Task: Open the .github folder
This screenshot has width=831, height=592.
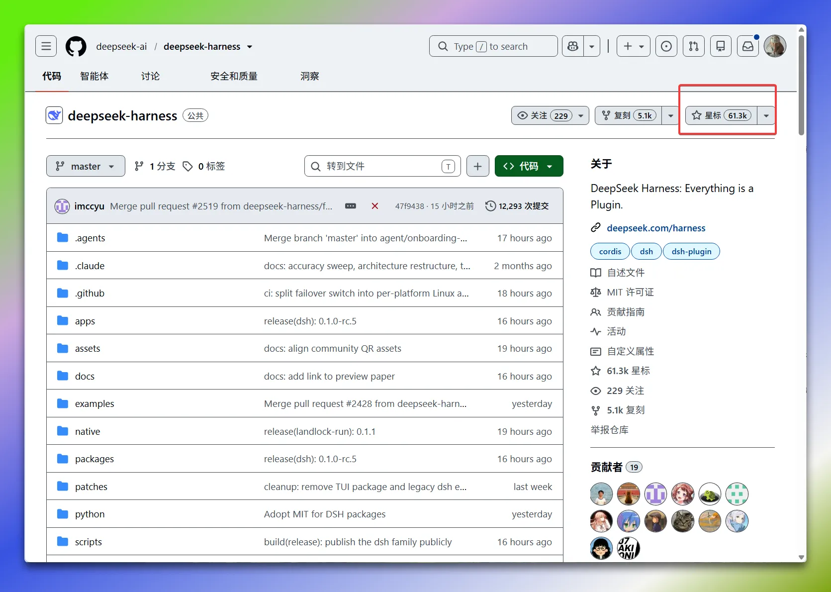Action: click(x=90, y=293)
